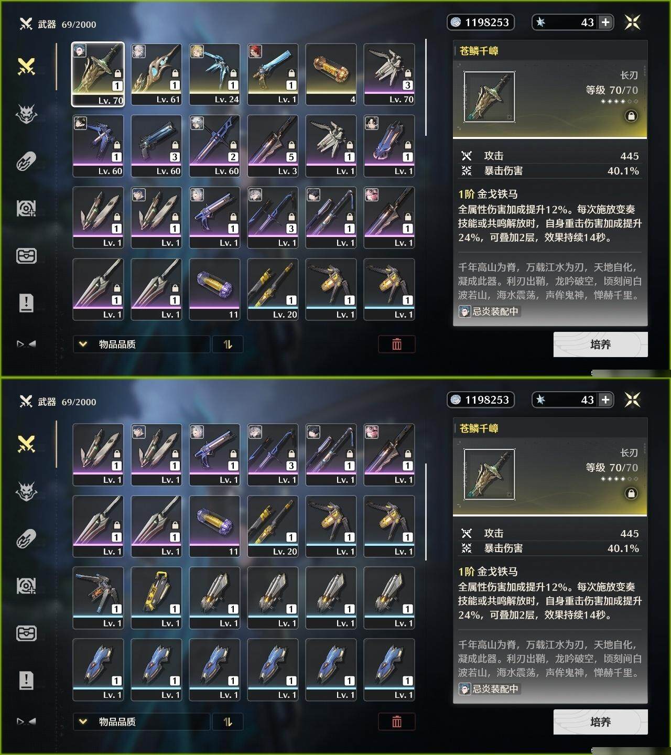Open the chain-link materials sidebar tab in top panel

(x=26, y=161)
